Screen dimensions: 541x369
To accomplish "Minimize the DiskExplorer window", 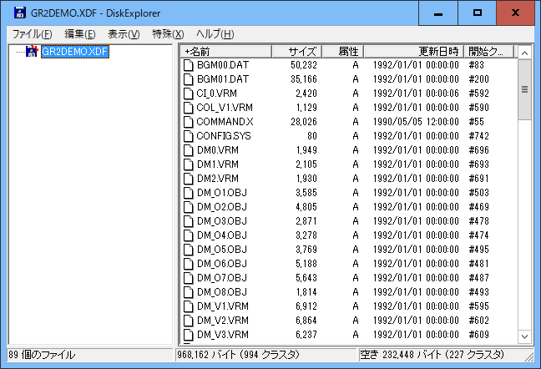I will pos(438,13).
